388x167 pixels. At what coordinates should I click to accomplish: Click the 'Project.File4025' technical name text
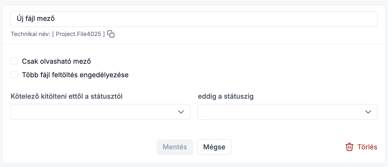click(79, 34)
